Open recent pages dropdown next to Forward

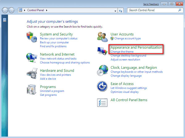(x=16, y=10)
